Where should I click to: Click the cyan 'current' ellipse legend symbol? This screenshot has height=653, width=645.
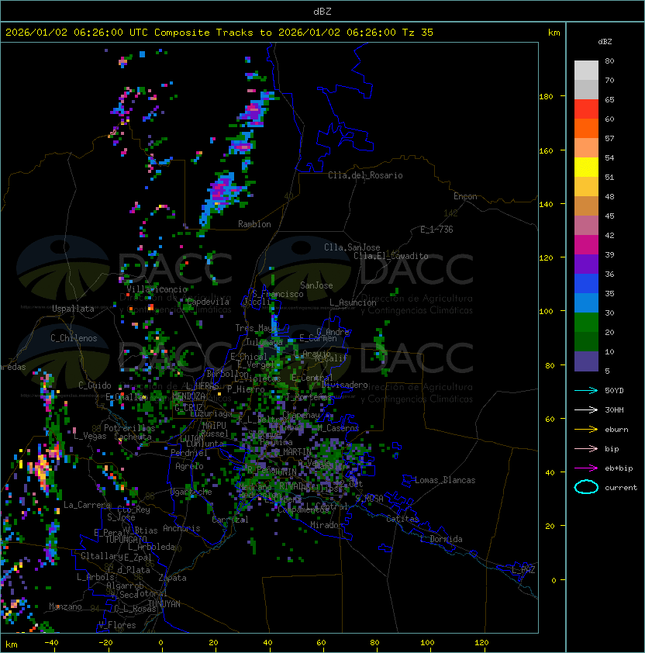coord(586,487)
